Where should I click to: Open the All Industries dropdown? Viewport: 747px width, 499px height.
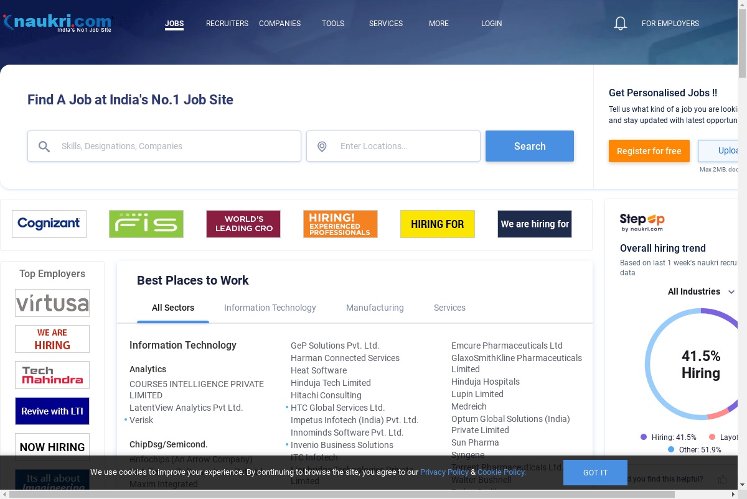pos(702,291)
